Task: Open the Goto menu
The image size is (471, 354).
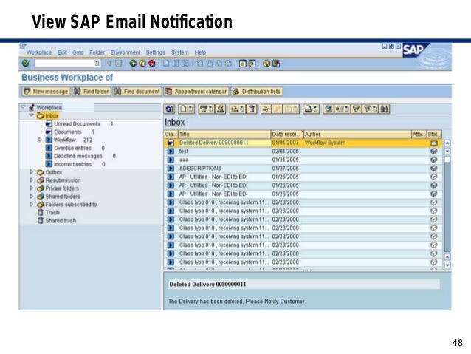Action: (x=78, y=52)
